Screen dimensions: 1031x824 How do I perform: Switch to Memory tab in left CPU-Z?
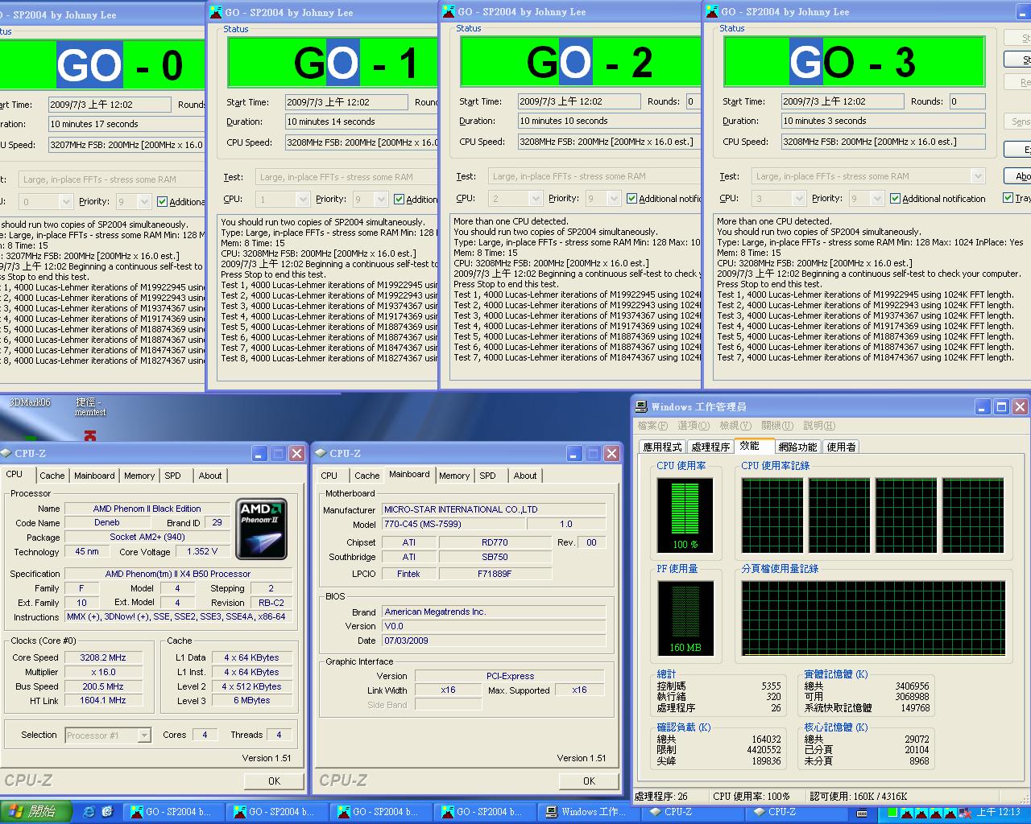click(139, 476)
